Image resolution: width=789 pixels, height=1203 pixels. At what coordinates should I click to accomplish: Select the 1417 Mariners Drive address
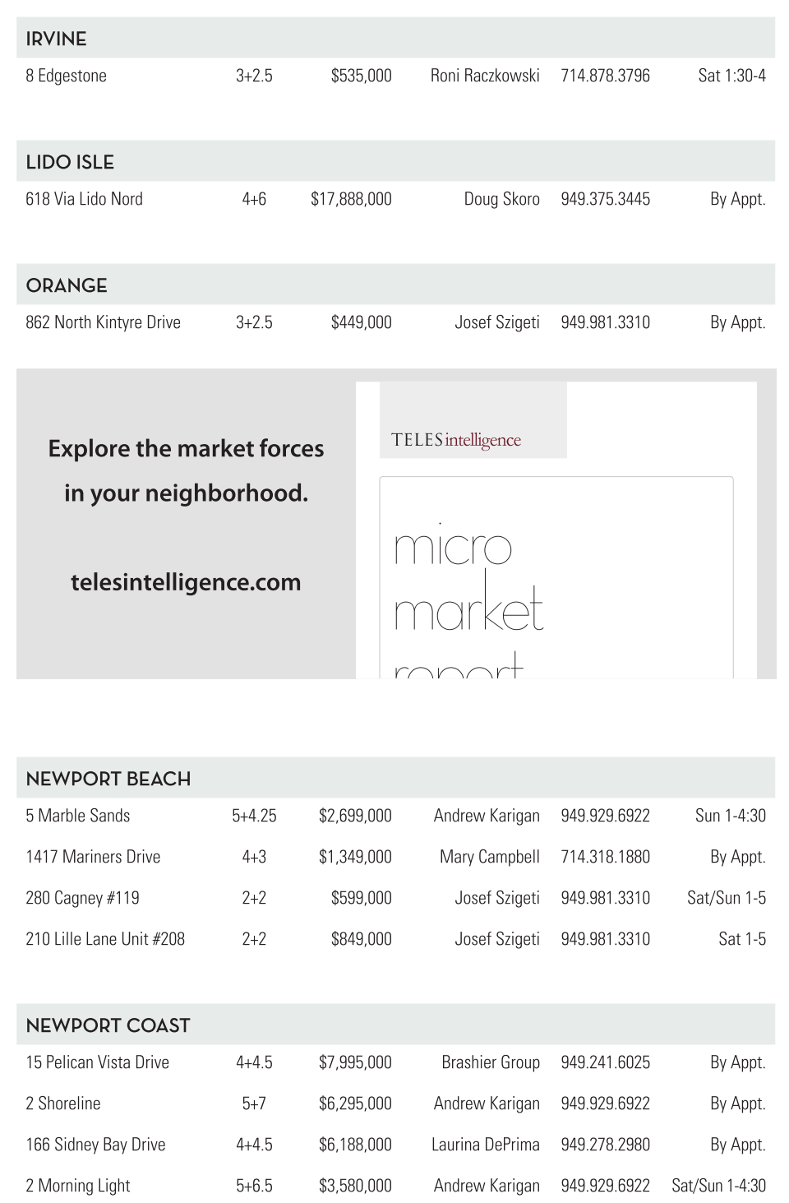[x=93, y=857]
